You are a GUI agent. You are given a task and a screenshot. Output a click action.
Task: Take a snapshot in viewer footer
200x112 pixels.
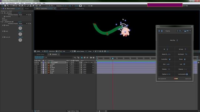[57, 51]
